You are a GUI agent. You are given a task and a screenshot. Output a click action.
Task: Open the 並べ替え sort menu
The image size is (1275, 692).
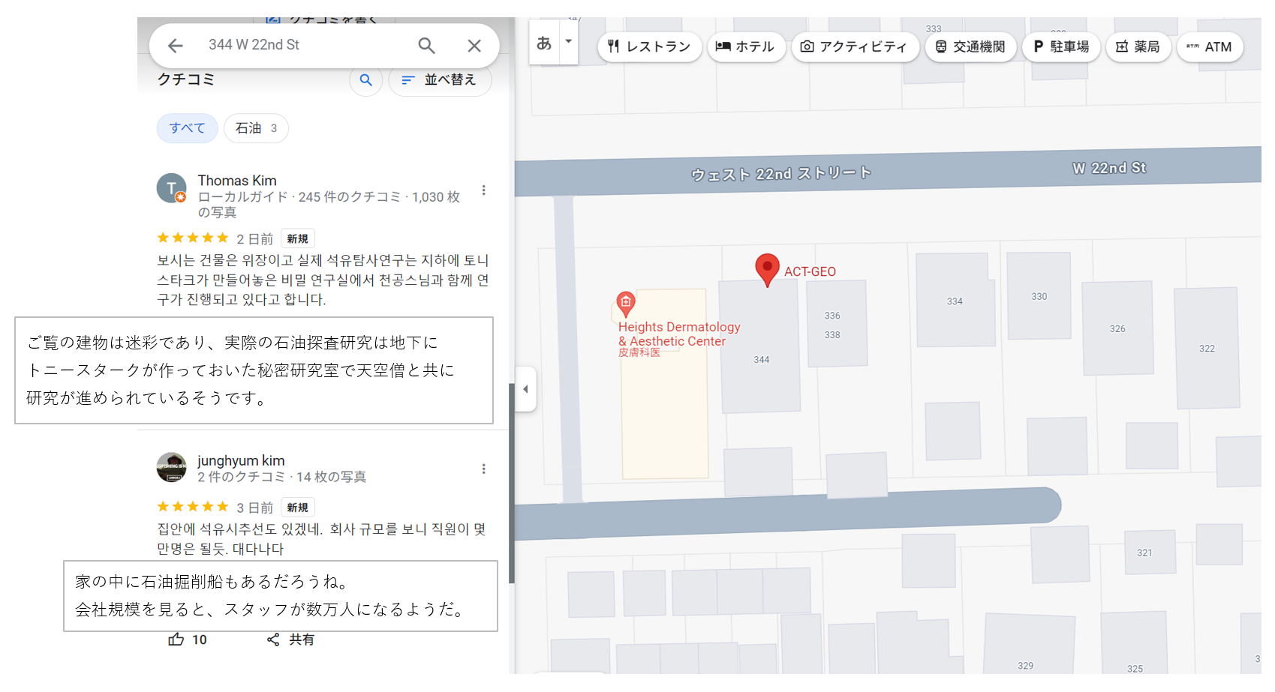coord(440,80)
